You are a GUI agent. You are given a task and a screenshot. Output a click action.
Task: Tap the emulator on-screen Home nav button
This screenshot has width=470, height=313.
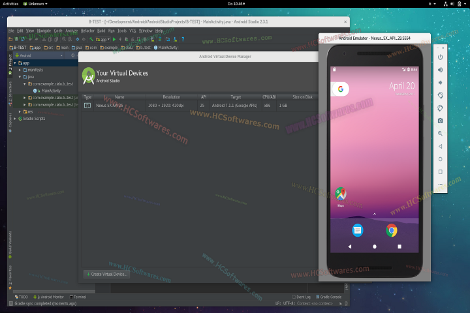click(375, 246)
